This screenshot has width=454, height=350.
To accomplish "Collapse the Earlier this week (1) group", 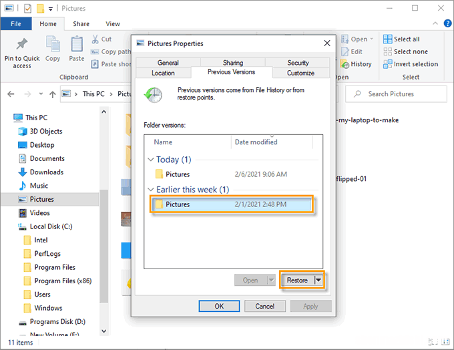I will 151,190.
